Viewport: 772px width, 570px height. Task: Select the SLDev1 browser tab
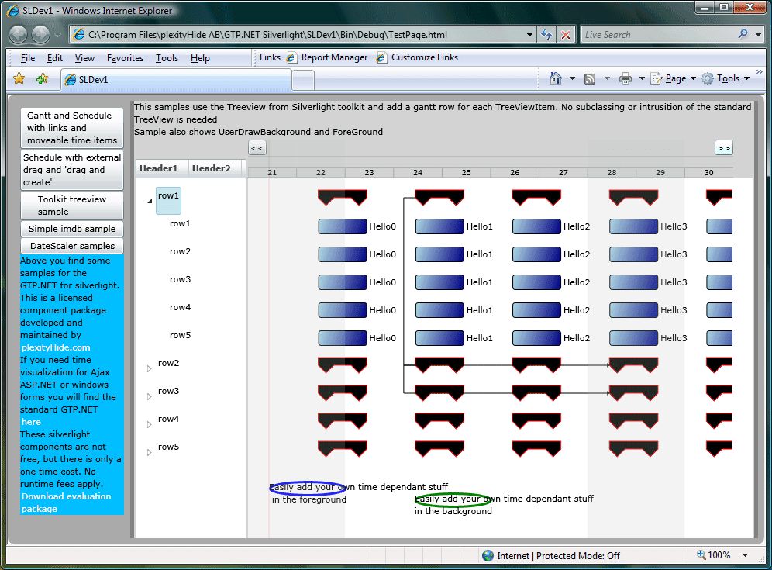[176, 79]
